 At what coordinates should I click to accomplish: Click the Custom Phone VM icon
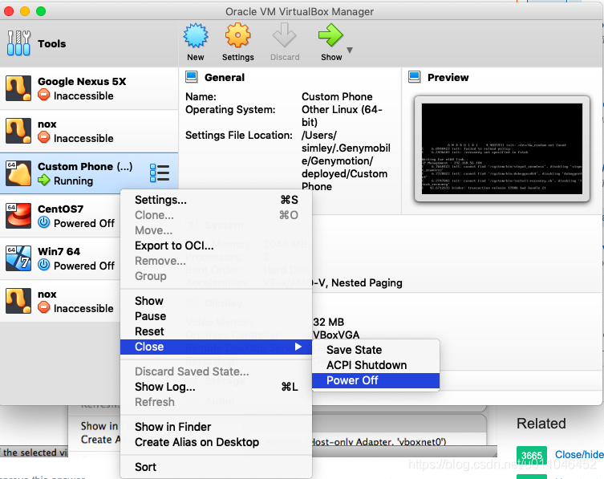[x=18, y=173]
